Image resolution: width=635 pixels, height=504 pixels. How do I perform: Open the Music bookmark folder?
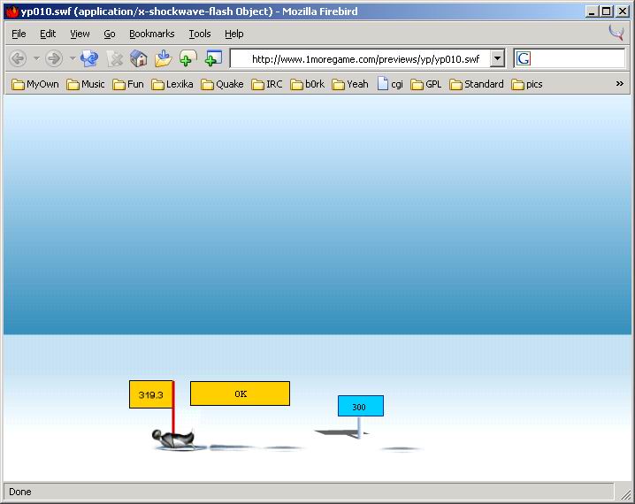pos(86,84)
